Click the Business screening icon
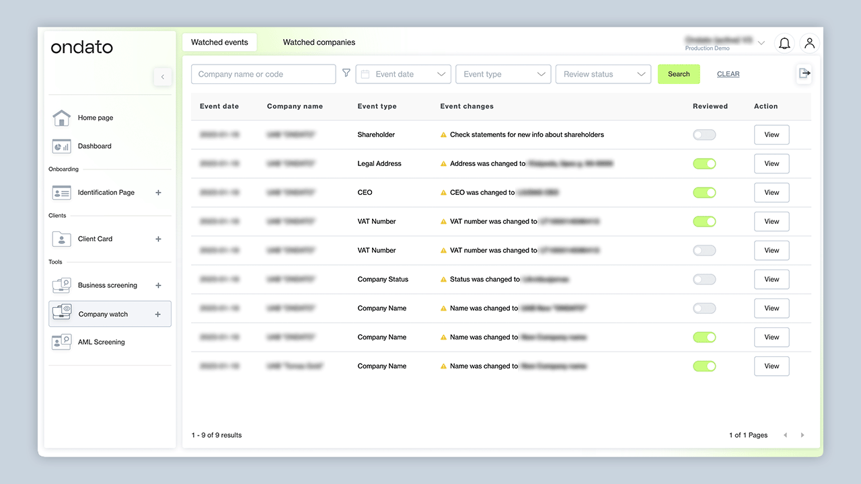861x484 pixels. pyautogui.click(x=61, y=285)
